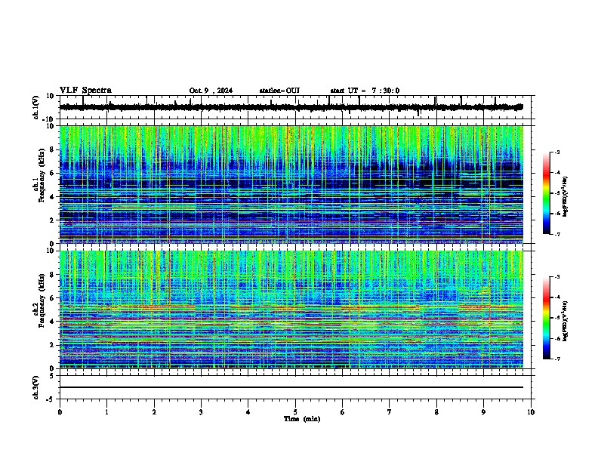Click the date 'Oct. 9 , 2024'
The height and width of the screenshot is (462, 598).
pyautogui.click(x=211, y=91)
